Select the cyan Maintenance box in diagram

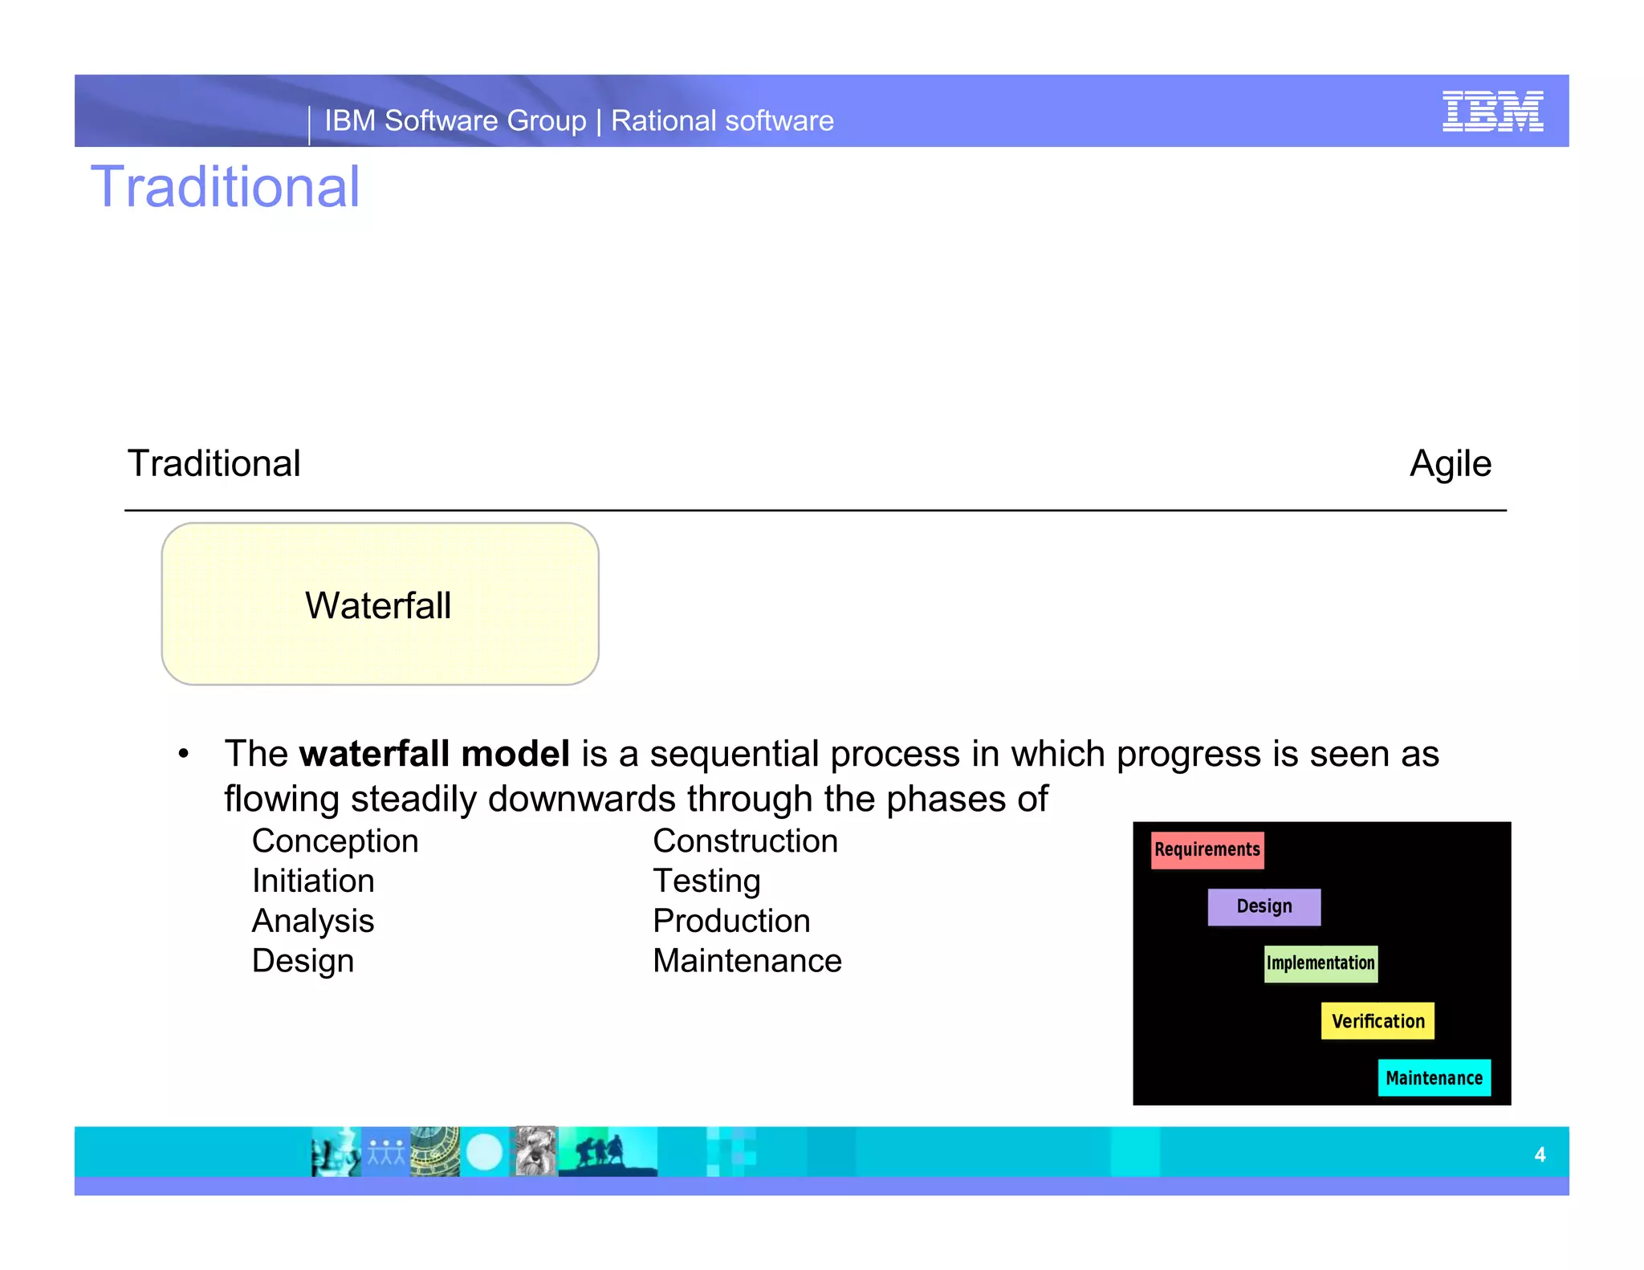click(1434, 1077)
